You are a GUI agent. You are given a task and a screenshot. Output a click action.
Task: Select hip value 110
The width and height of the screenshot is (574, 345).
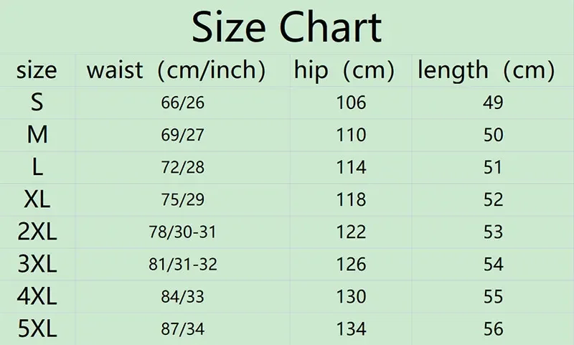(x=351, y=135)
